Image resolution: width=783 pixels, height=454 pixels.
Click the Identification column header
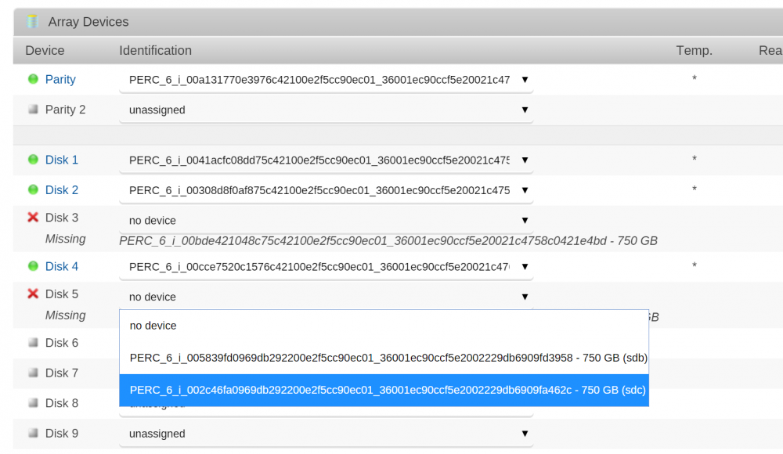point(155,50)
